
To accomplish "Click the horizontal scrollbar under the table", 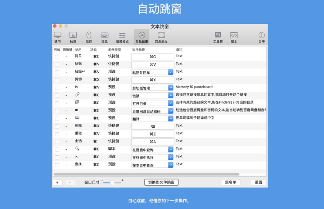I will [146, 174].
